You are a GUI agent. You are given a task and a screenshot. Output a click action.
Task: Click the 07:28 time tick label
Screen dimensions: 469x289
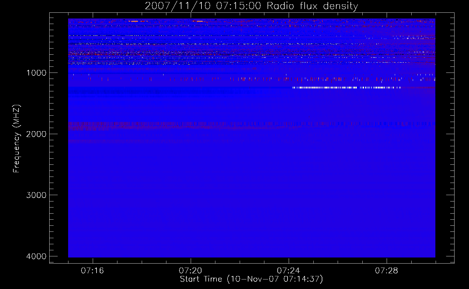coord(387,271)
